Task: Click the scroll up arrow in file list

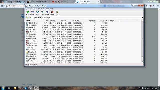Action: 142,20
